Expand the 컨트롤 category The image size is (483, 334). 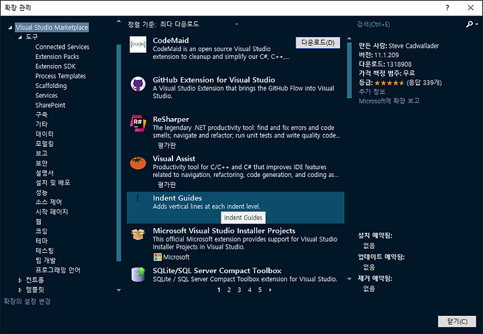point(20,280)
